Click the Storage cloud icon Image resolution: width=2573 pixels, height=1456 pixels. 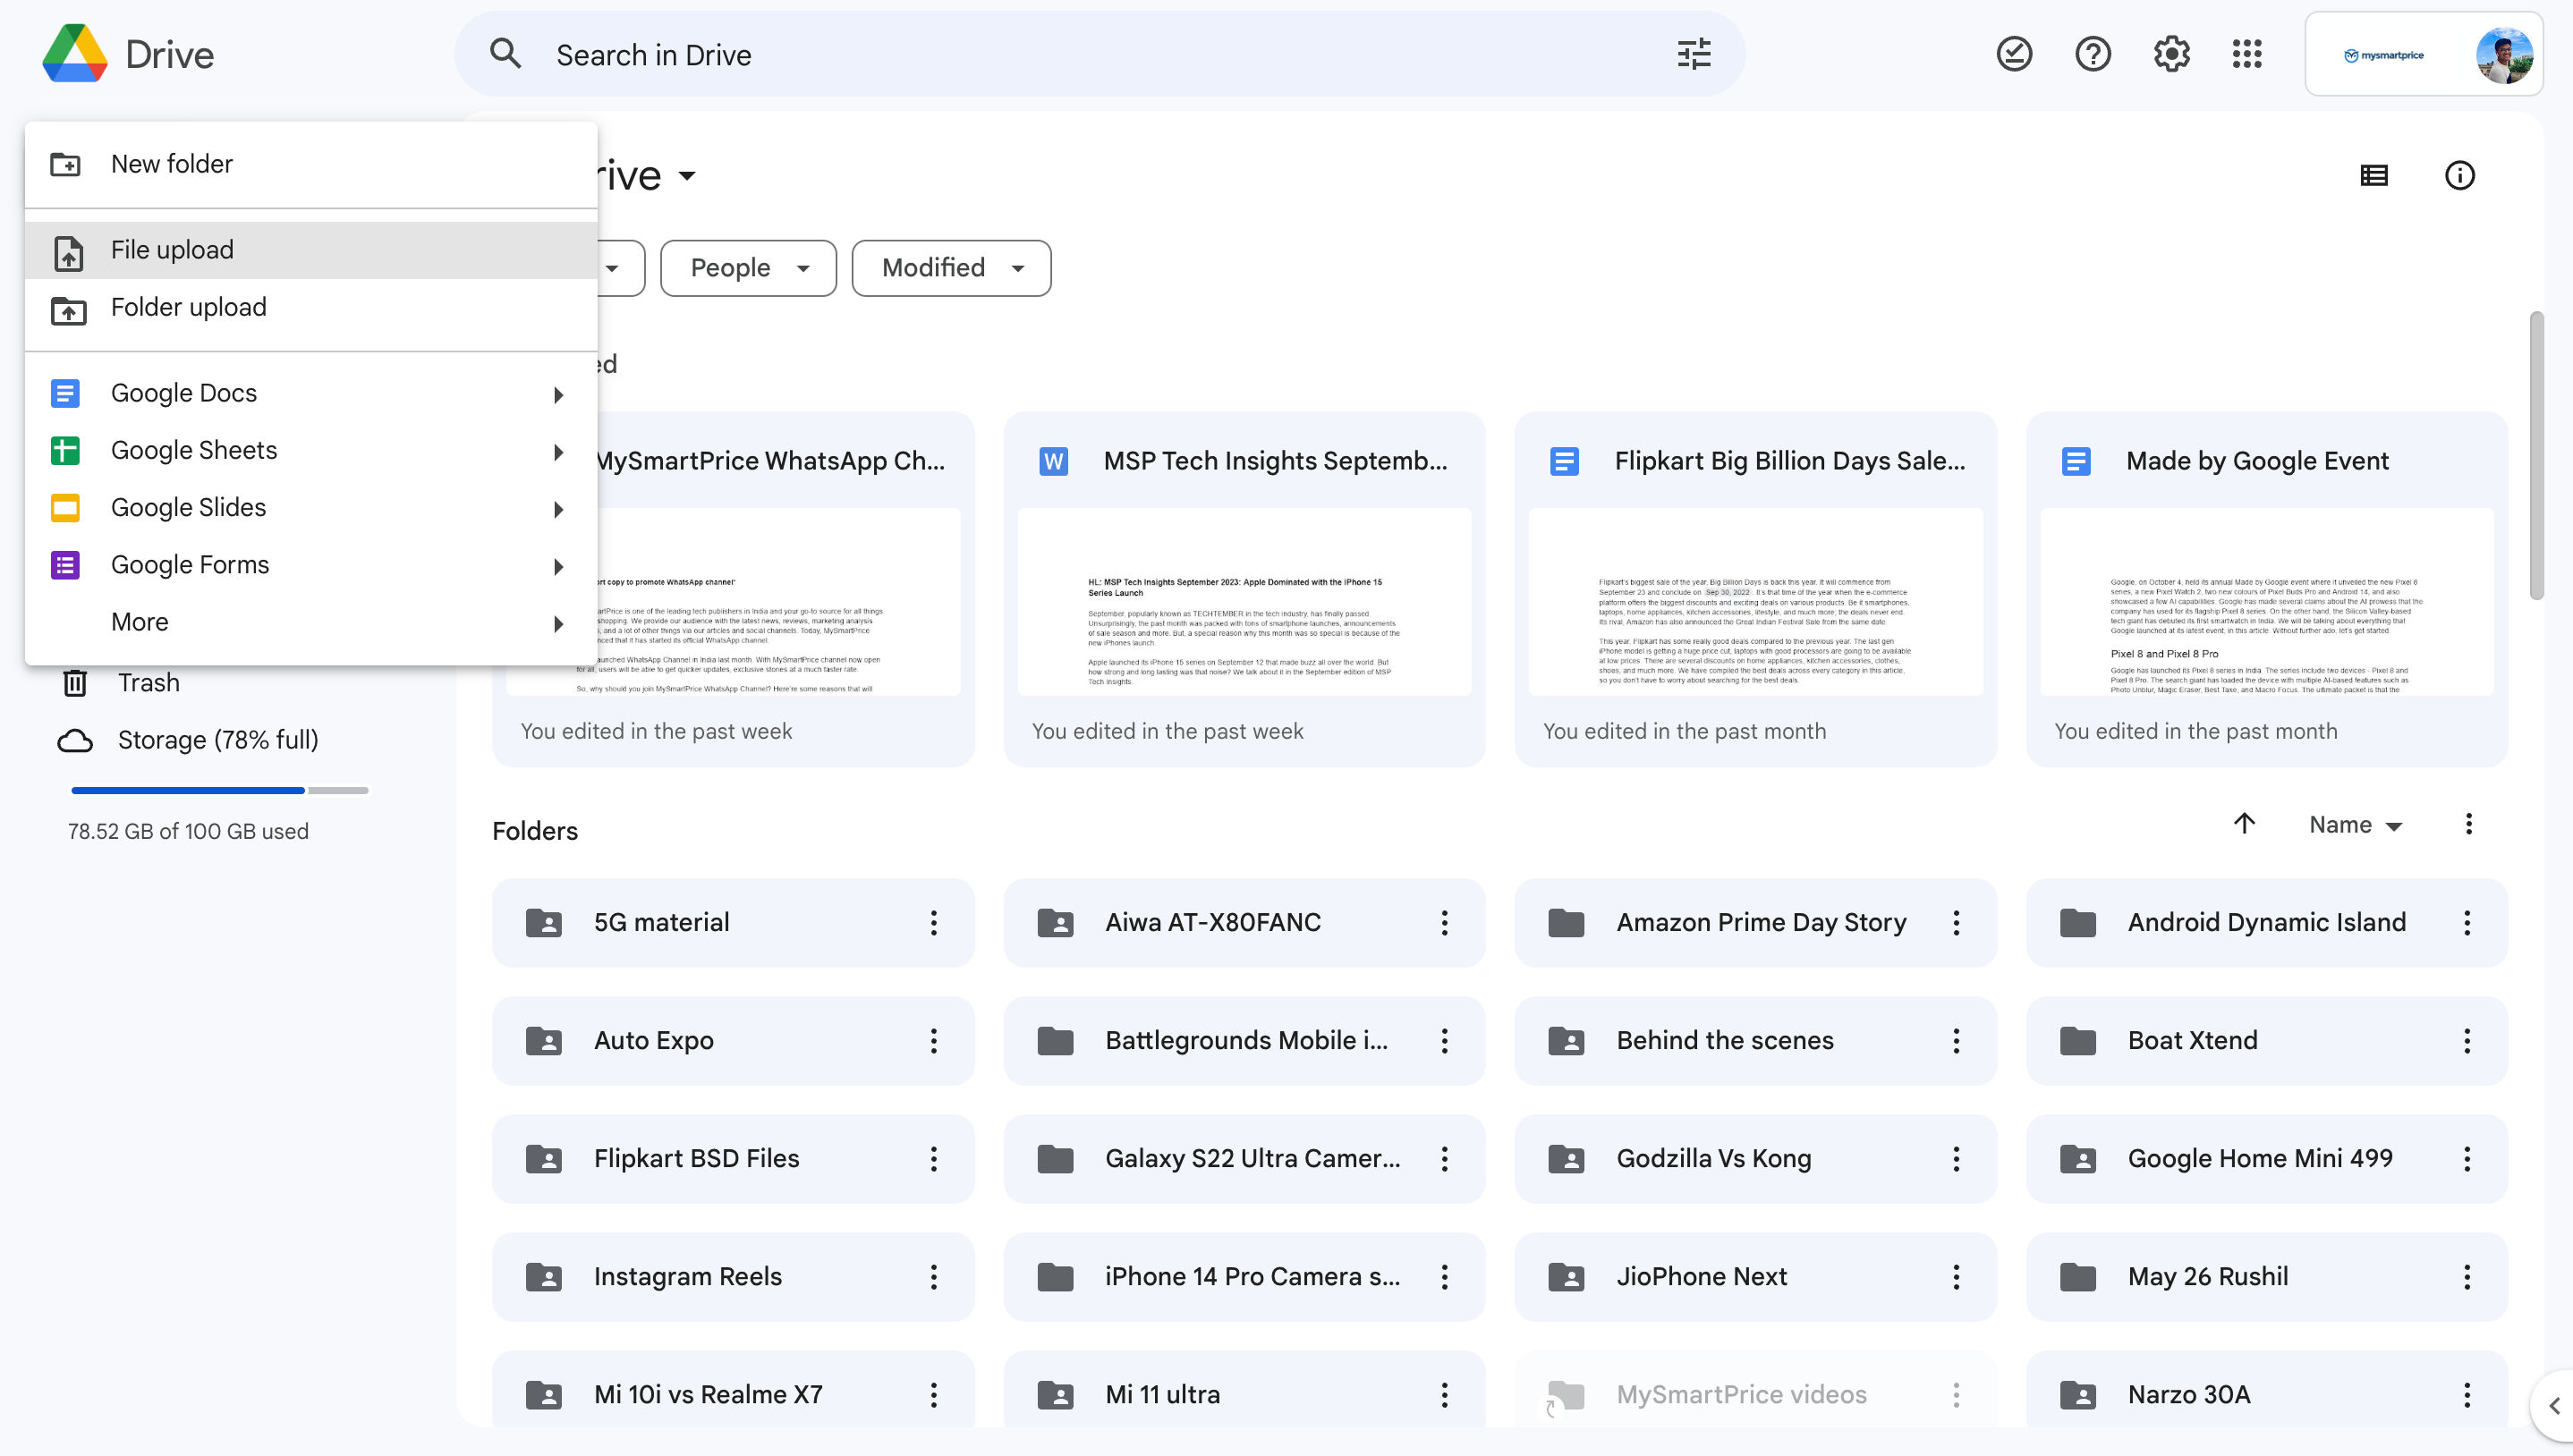[75, 740]
